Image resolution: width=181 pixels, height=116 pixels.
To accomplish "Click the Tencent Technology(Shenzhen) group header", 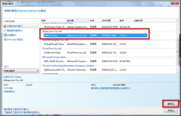I will tap(68, 66).
